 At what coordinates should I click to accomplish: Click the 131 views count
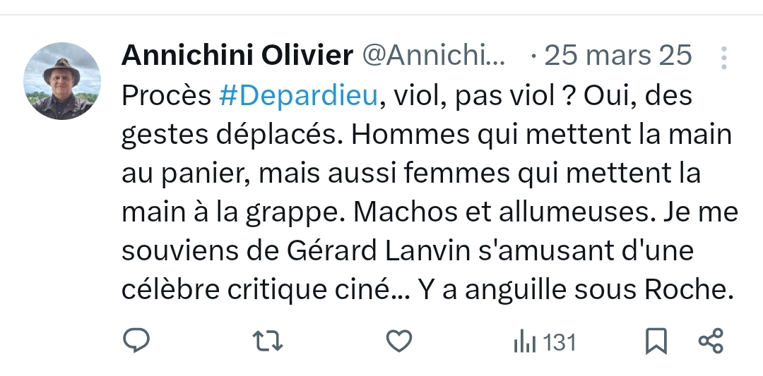click(x=560, y=343)
